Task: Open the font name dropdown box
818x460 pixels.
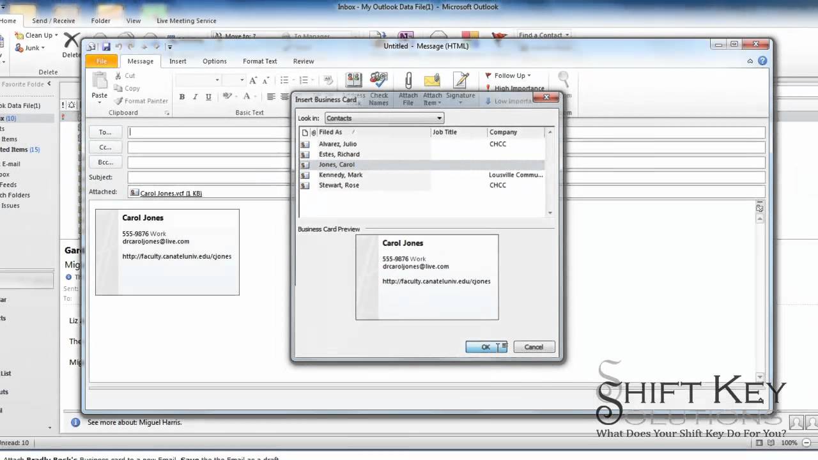Action: 198,80
